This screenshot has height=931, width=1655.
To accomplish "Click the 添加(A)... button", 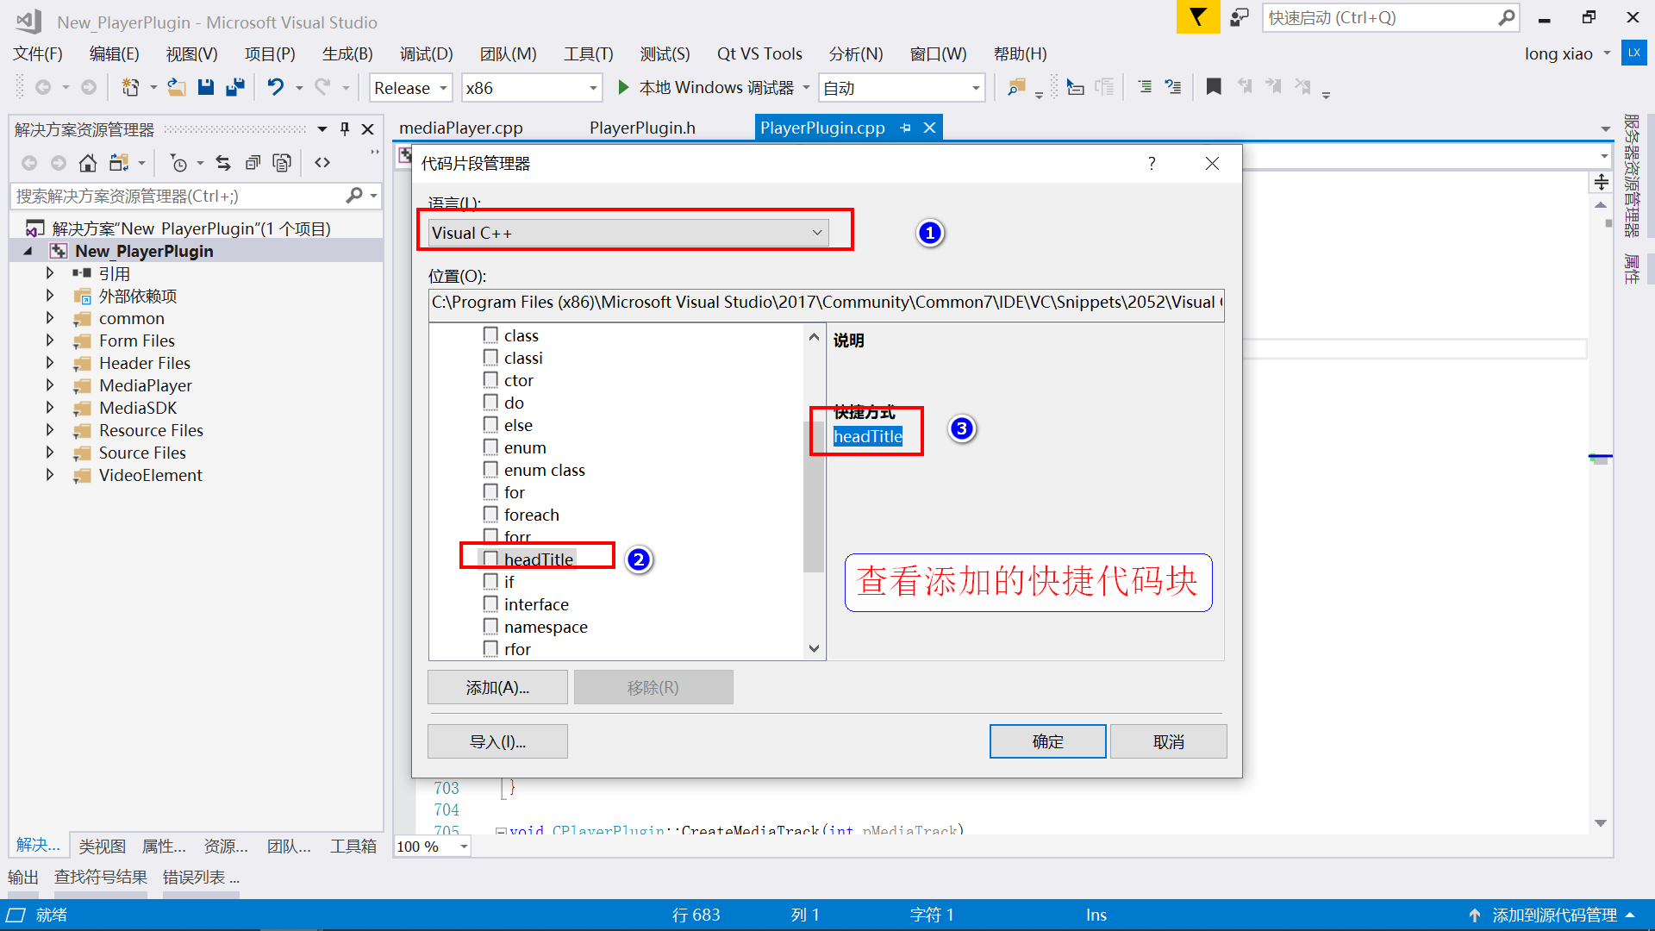I will tap(497, 687).
